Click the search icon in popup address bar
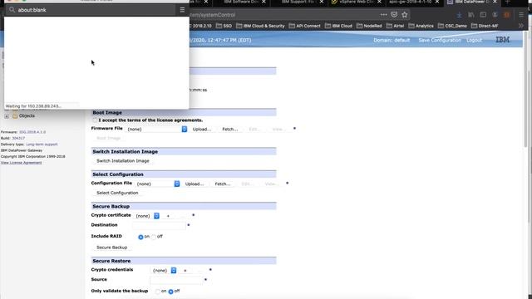The image size is (532, 299). (x=12, y=10)
